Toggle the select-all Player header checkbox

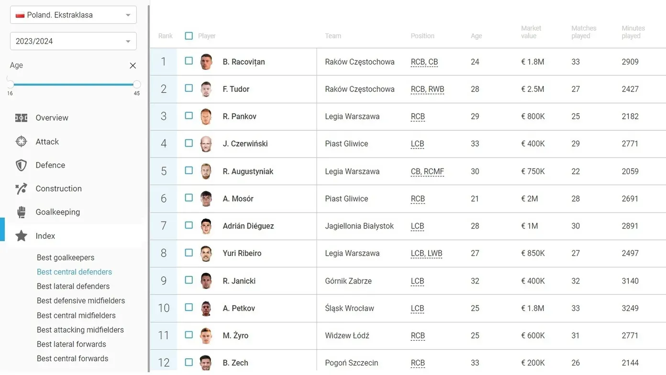click(189, 36)
